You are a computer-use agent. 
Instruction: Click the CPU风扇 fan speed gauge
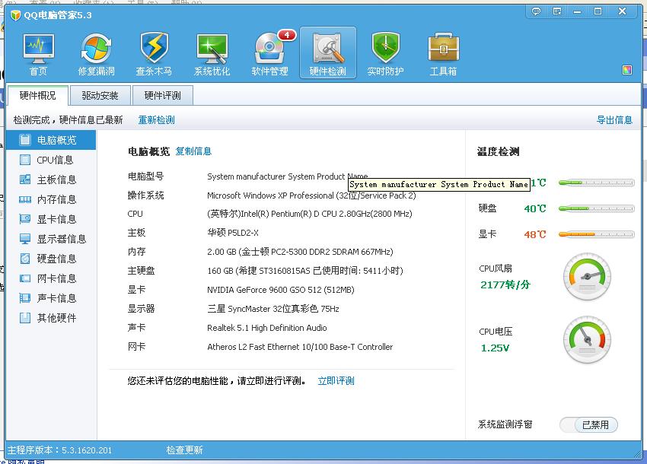(x=587, y=276)
